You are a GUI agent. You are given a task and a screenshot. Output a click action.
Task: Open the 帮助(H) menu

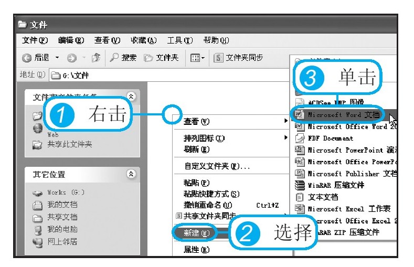[216, 40]
